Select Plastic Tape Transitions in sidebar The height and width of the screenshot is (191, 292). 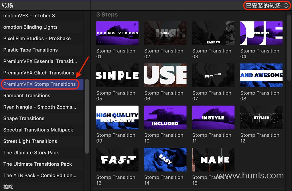tap(30, 50)
